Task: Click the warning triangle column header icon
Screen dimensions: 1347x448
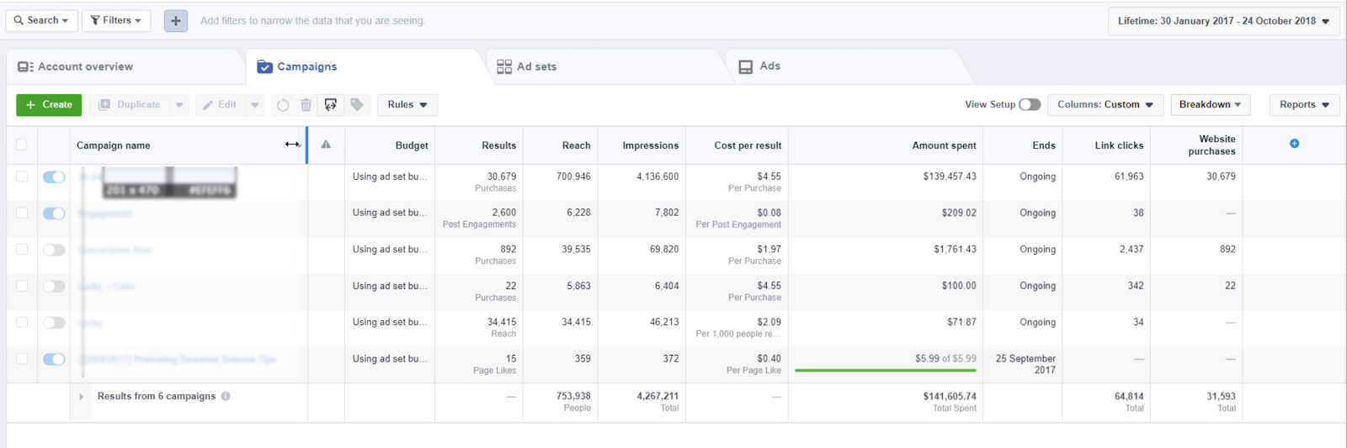Action: [326, 145]
